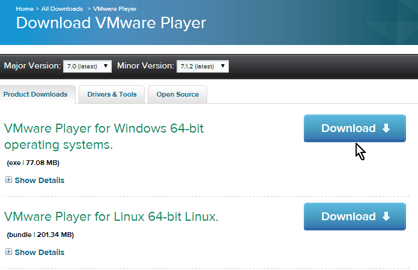Image resolution: width=418 pixels, height=270 pixels.
Task: Expand plus icon for Linux details
Action: 8,251
